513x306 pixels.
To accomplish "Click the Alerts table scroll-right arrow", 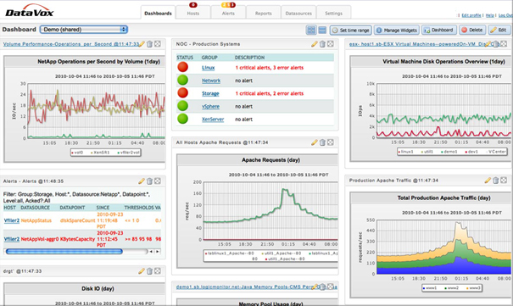I will click(x=158, y=252).
